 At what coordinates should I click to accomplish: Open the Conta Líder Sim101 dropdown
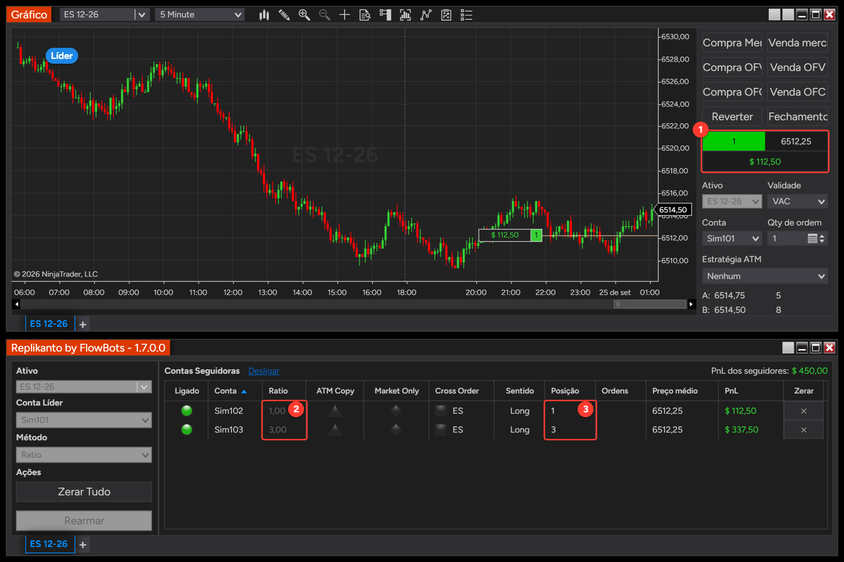point(84,420)
